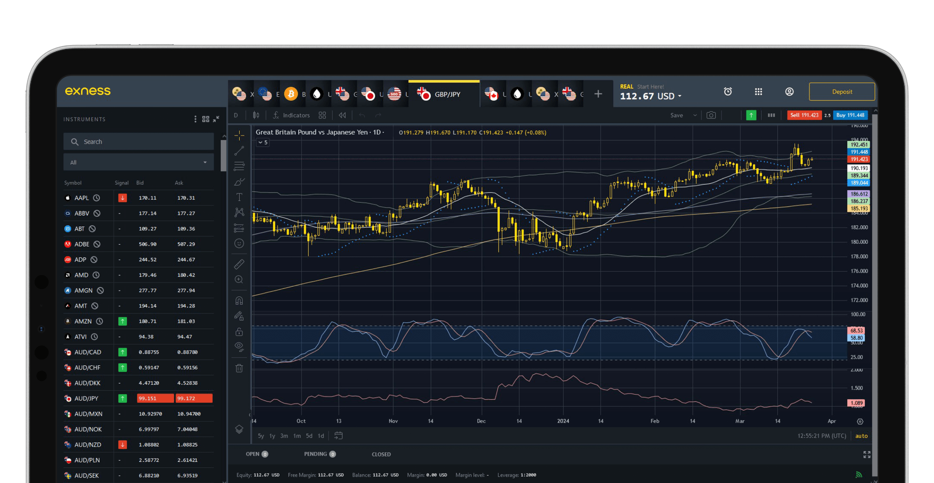Switch to the GBP/JPY tab
This screenshot has height=483, width=934.
coord(444,94)
